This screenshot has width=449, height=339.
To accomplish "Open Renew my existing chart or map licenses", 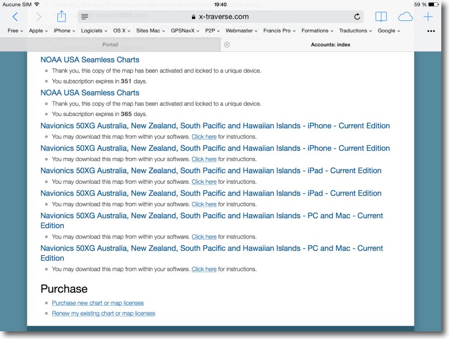I will (103, 313).
